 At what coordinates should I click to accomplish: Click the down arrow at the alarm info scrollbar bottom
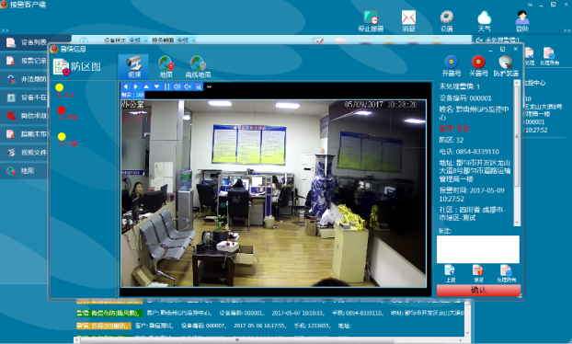point(517,223)
